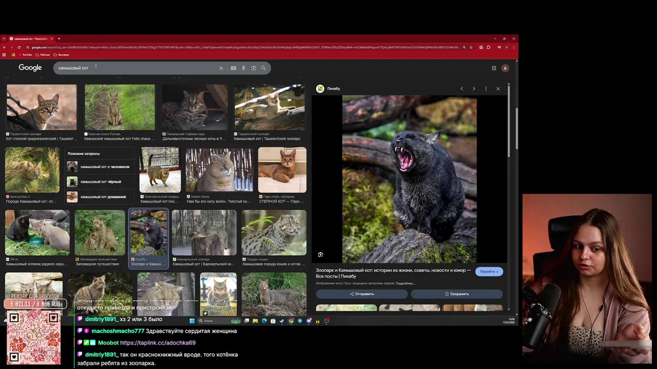657x369 pixels.
Task: Close the image preview panel
Action: click(x=498, y=89)
